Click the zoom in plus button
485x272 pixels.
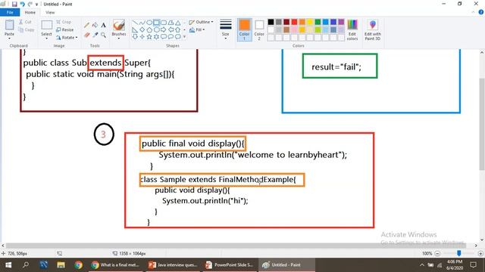click(480, 254)
